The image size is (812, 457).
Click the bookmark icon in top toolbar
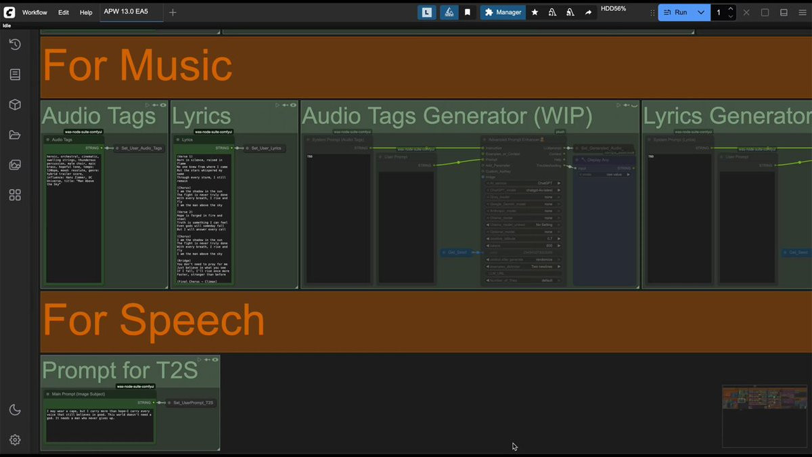[x=467, y=12]
